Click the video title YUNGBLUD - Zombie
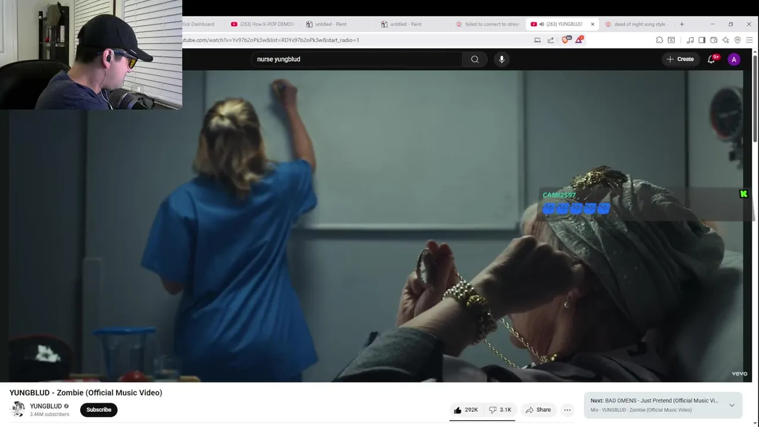This screenshot has height=427, width=759. 86,393
